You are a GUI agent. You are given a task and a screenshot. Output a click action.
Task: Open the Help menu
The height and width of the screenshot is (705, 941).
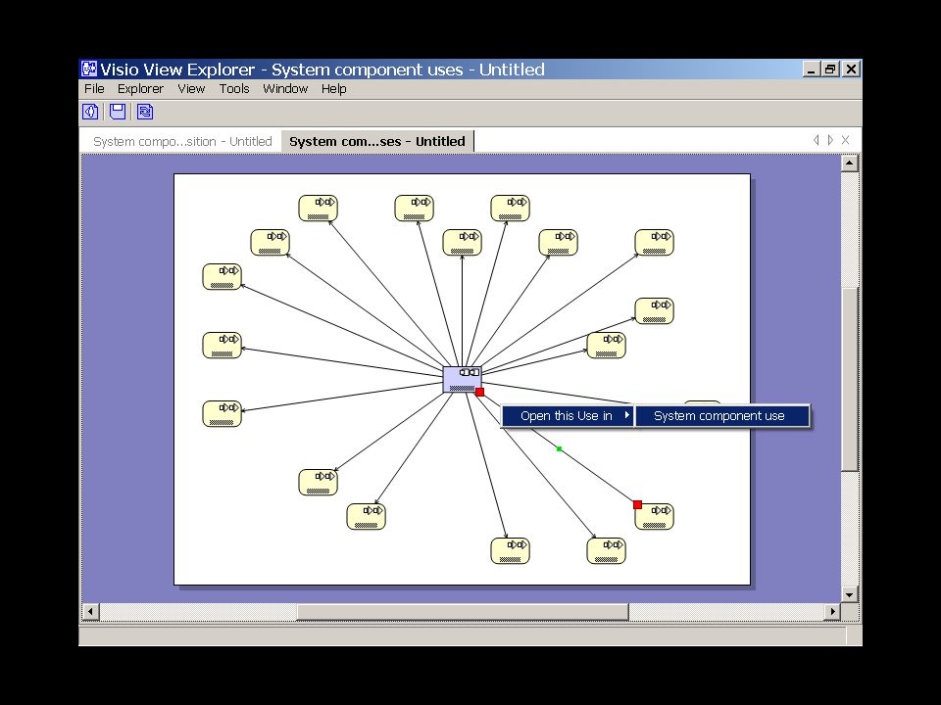click(333, 89)
